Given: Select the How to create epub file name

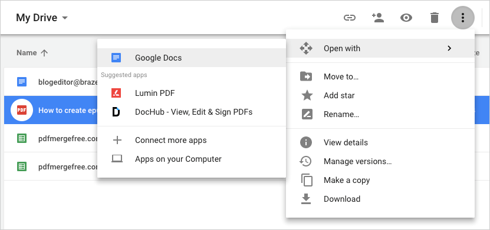Looking at the screenshot, I should click(68, 111).
